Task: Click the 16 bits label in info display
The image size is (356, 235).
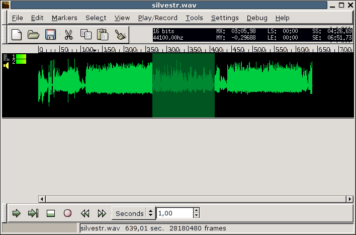Action: click(163, 31)
